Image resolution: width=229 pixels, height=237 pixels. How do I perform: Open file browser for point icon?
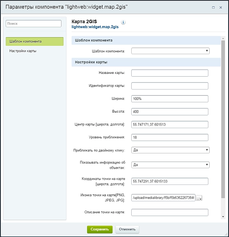coord(199,198)
